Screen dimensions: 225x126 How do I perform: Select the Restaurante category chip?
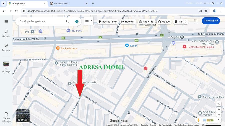108,22
